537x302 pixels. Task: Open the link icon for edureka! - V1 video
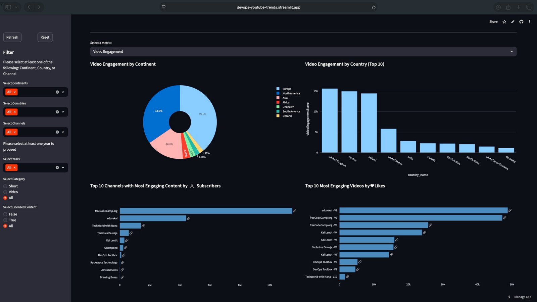click(x=510, y=210)
